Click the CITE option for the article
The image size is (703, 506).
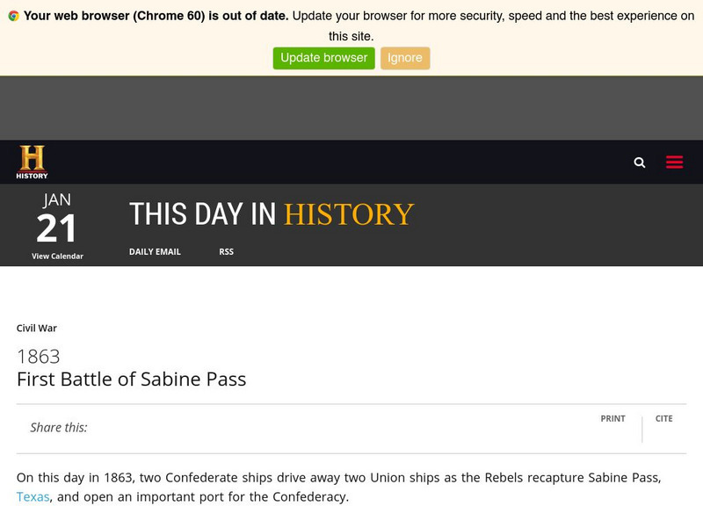tap(665, 419)
